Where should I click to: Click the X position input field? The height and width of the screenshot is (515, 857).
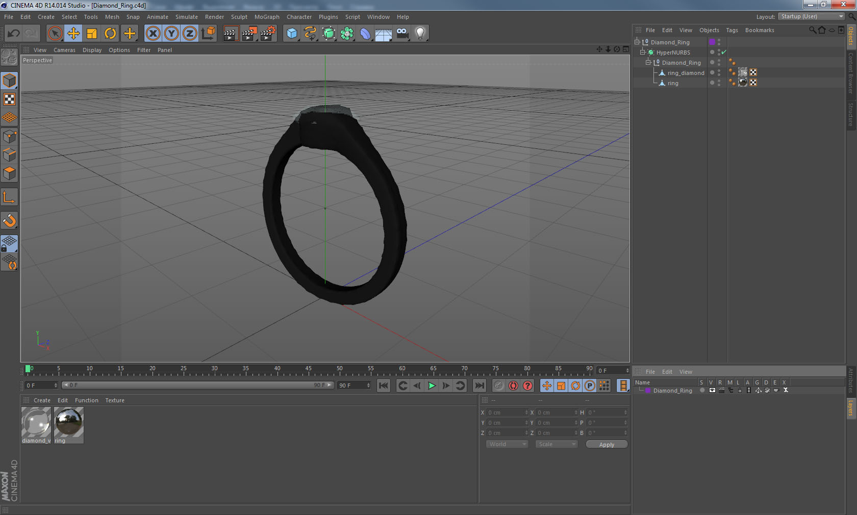coord(507,413)
